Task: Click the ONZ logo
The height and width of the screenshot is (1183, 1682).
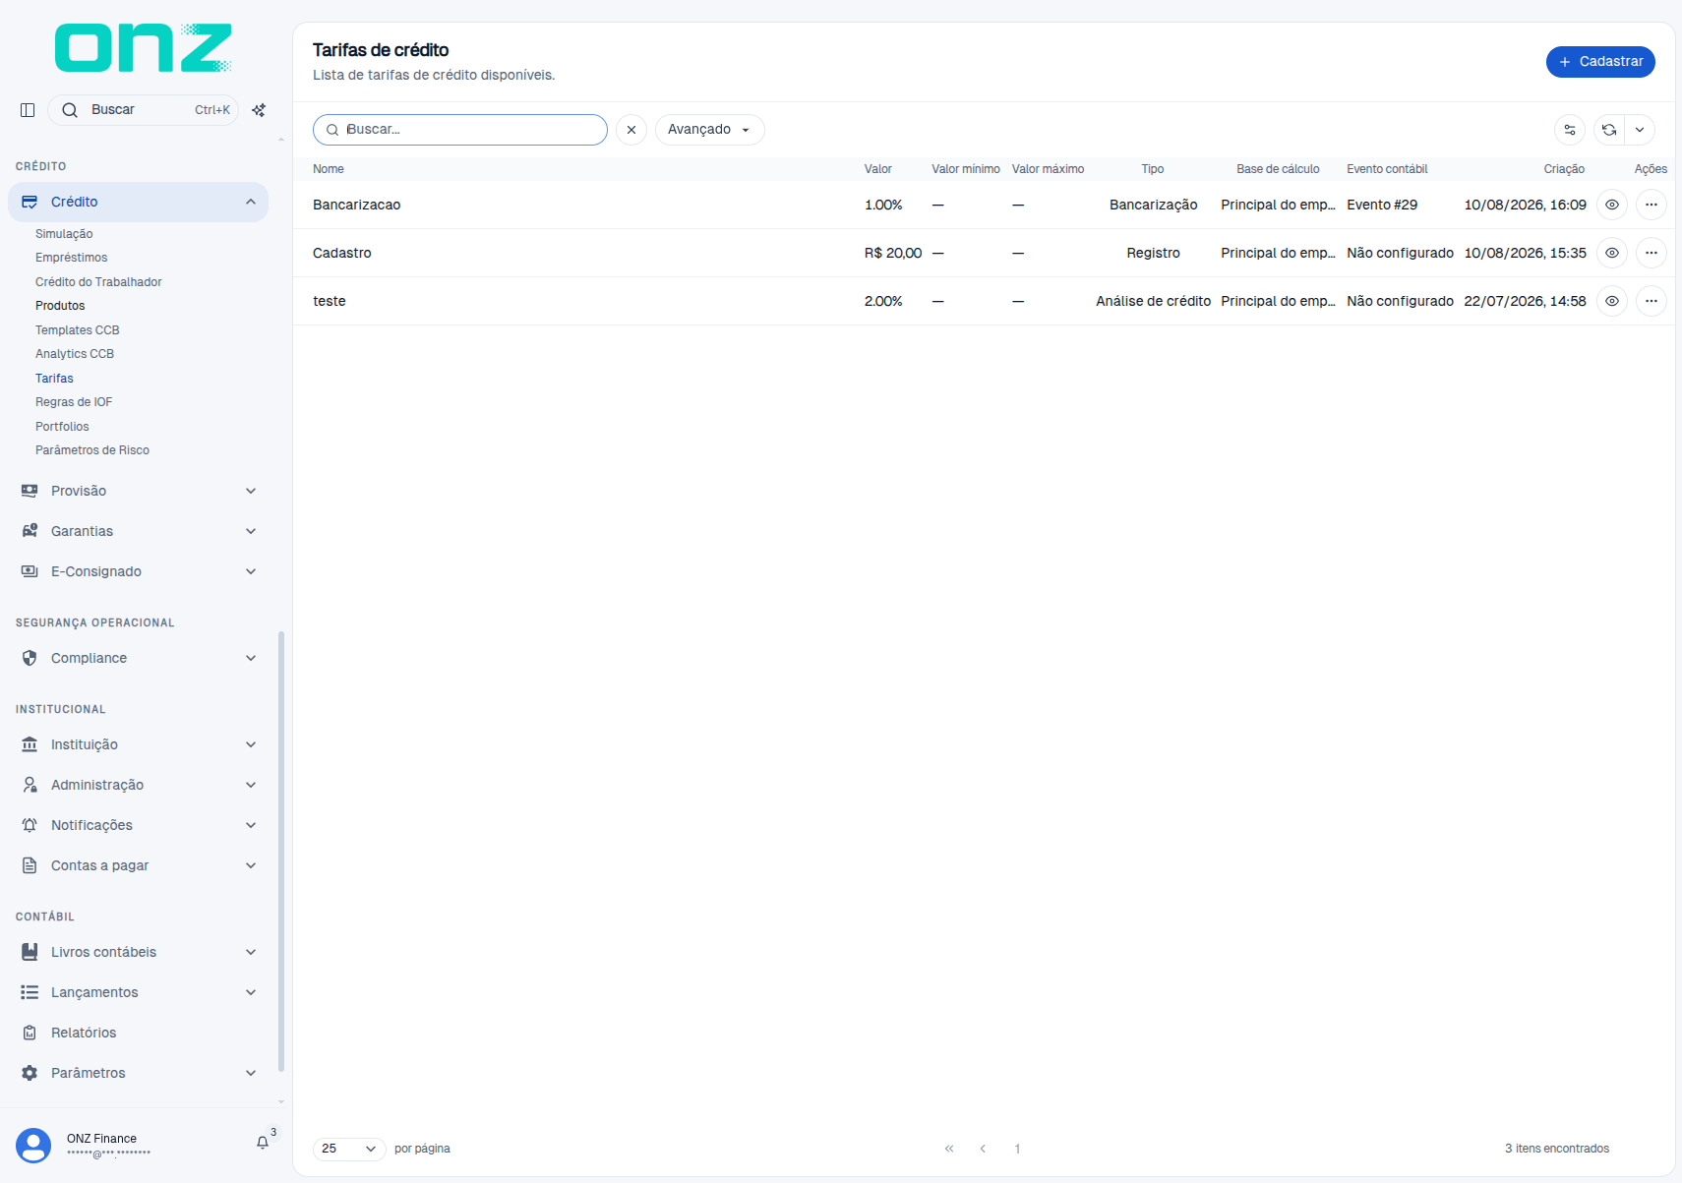Action: tap(144, 48)
